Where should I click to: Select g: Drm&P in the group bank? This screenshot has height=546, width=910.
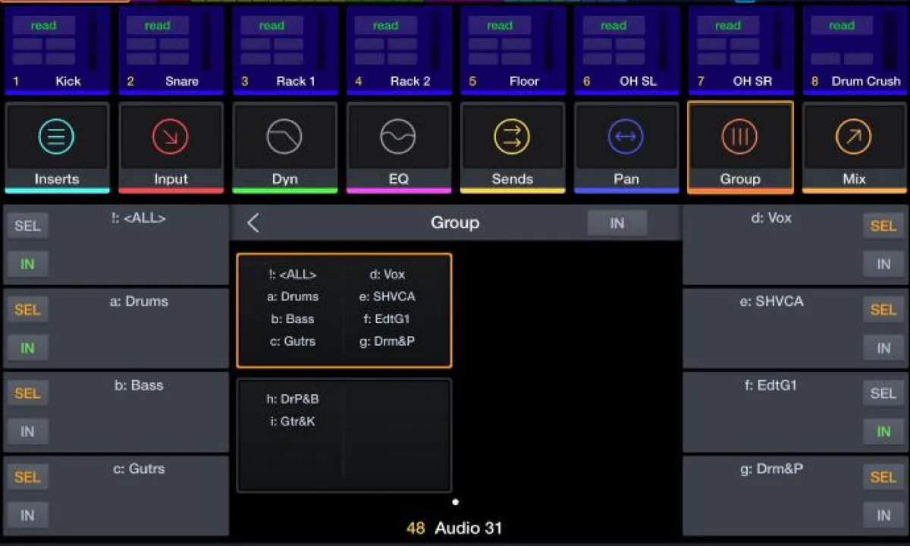pyautogui.click(x=387, y=341)
